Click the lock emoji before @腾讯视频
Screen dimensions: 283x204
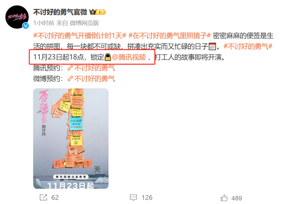coord(108,57)
